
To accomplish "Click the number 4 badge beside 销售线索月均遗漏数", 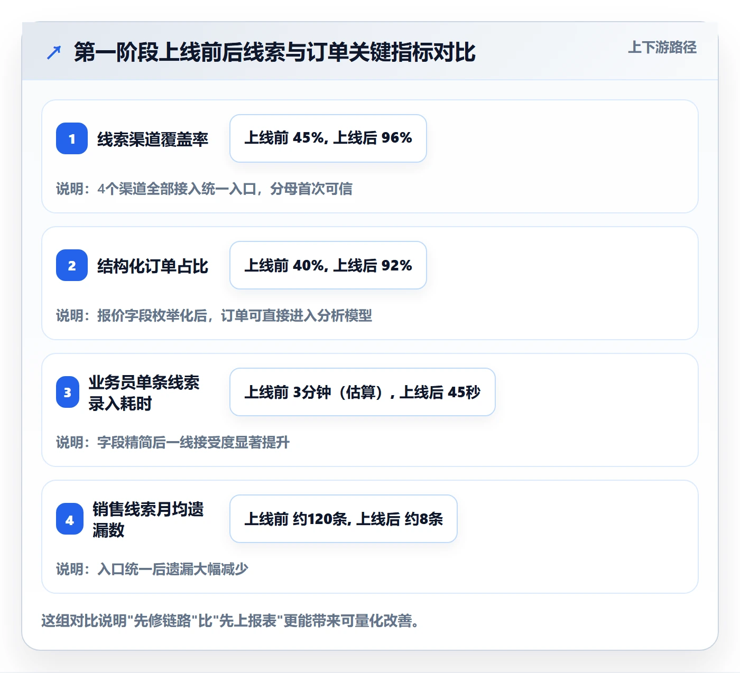I will [x=70, y=519].
